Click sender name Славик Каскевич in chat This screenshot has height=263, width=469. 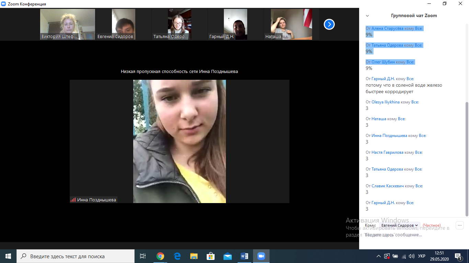pos(387,186)
